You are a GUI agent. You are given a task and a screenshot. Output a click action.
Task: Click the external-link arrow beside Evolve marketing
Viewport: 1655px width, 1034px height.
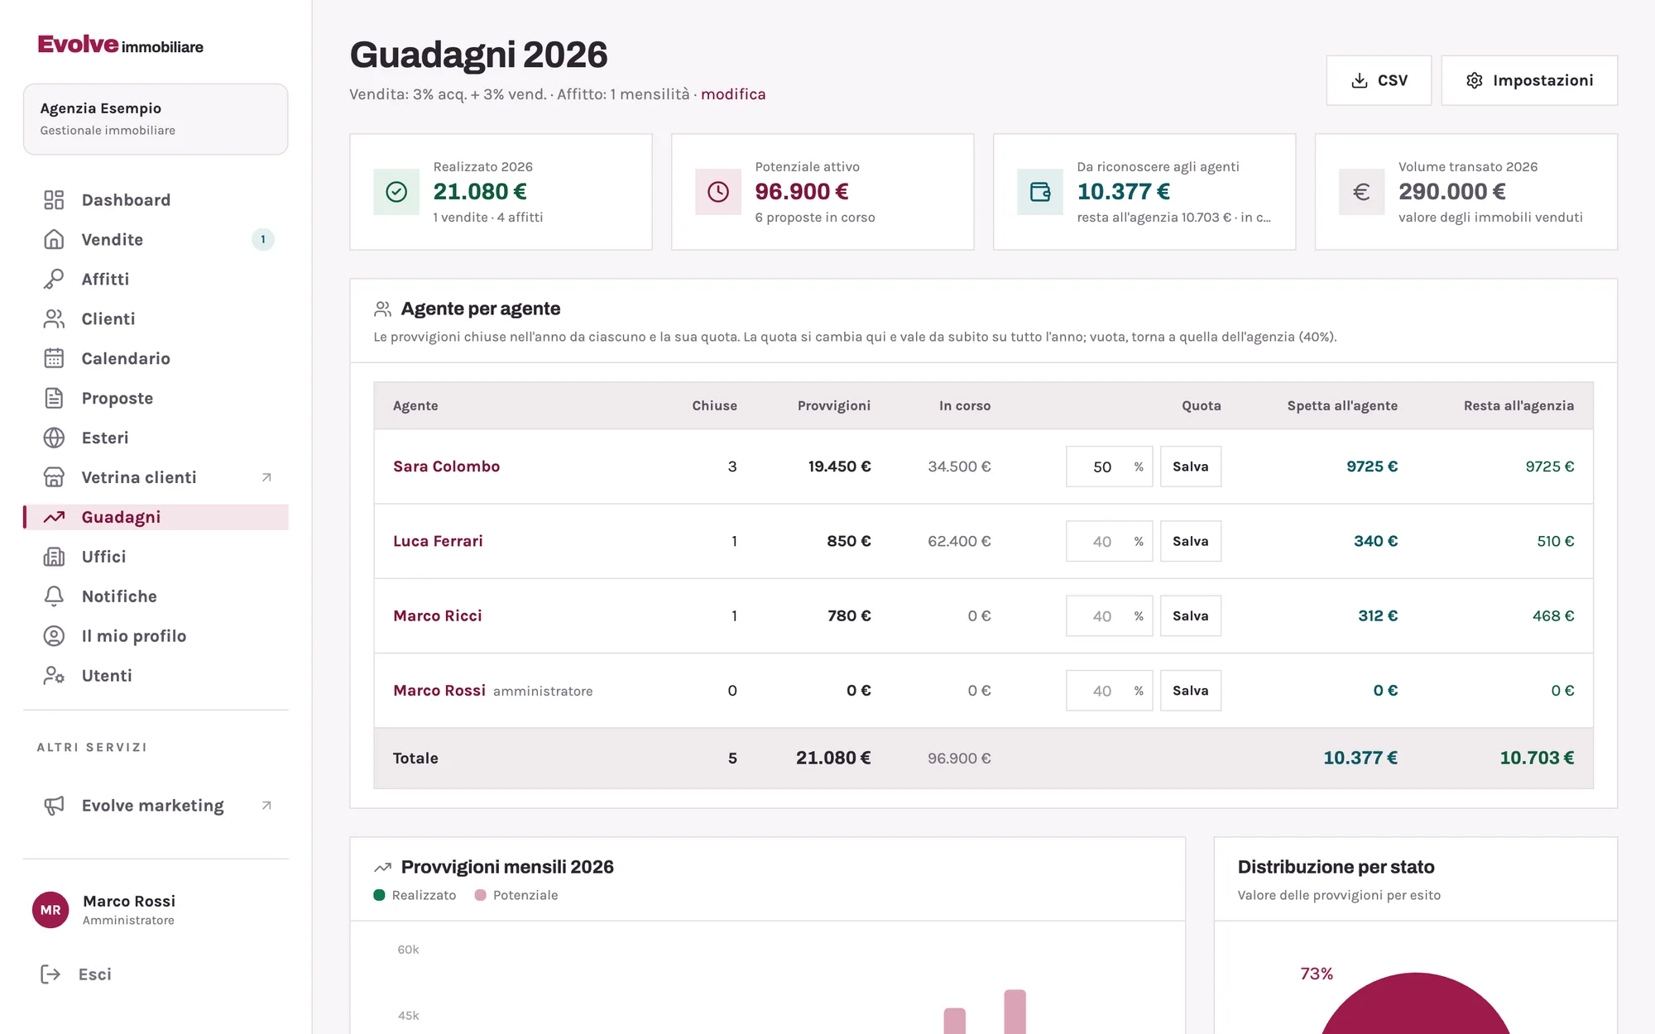click(x=266, y=807)
